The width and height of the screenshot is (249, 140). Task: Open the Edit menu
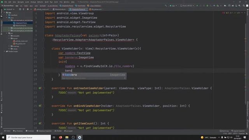click(10, 2)
